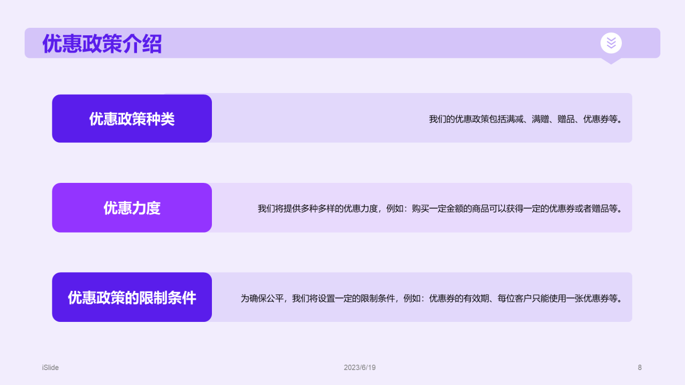Click the 优惠力度 label box

[132, 207]
